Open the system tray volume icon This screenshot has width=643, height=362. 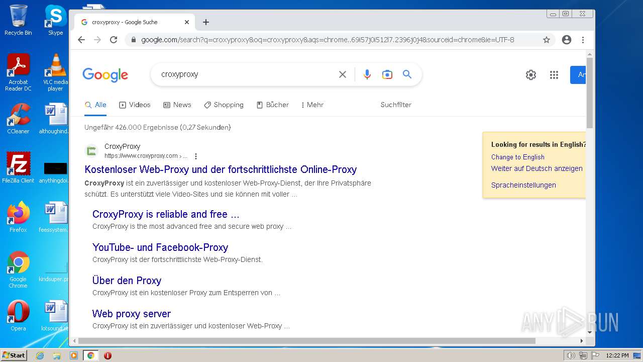pos(571,355)
